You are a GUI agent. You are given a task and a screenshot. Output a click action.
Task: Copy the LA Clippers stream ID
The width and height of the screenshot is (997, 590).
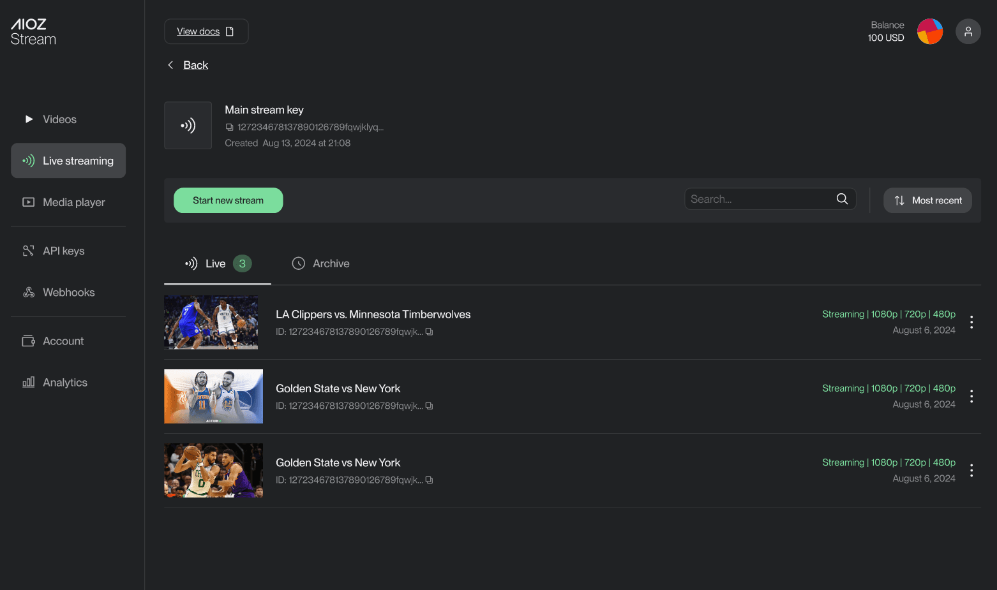coord(429,332)
